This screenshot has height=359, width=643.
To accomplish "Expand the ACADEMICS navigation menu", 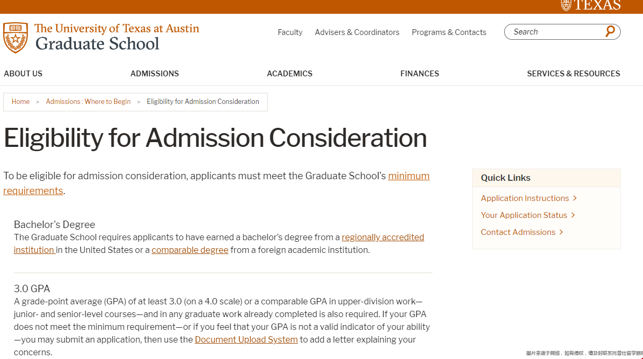I will click(x=289, y=74).
